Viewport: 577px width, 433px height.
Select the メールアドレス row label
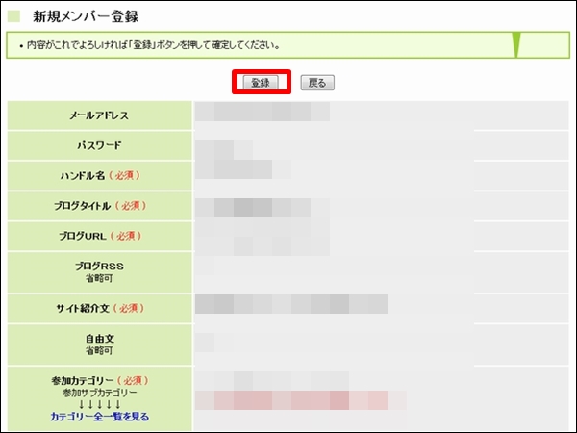pyautogui.click(x=99, y=115)
